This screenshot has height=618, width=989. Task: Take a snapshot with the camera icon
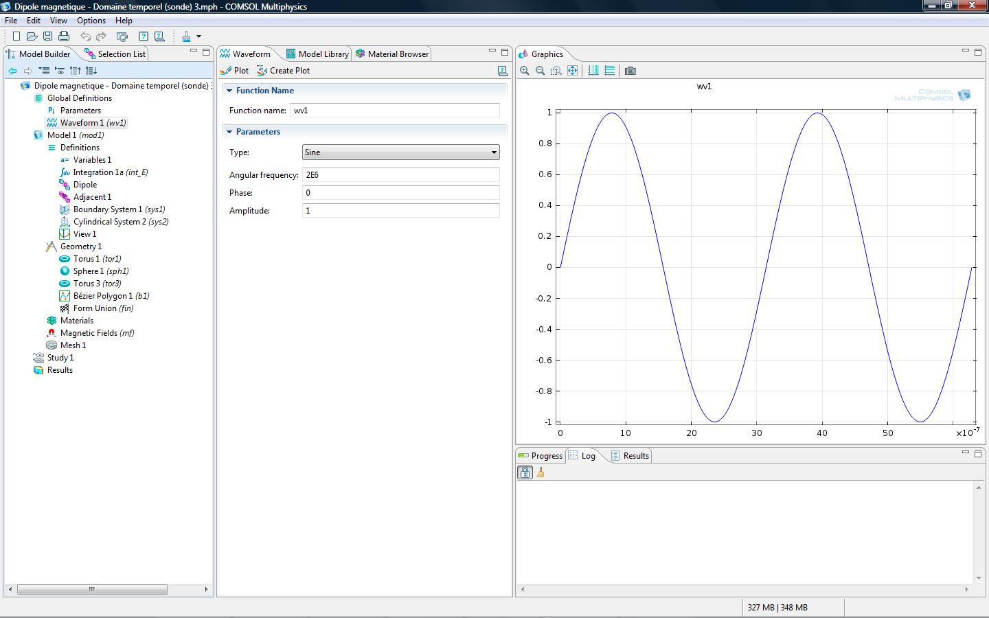(x=630, y=71)
